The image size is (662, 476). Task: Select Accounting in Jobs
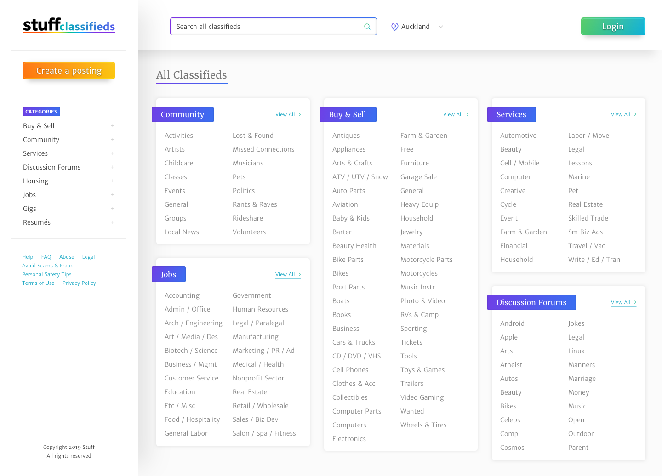tap(182, 295)
